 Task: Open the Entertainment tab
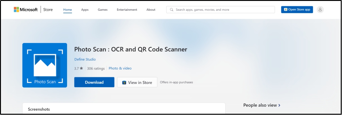tap(127, 10)
